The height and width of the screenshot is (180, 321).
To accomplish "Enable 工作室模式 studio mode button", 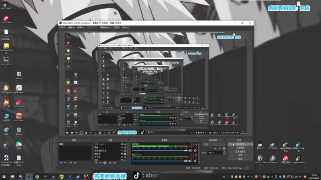I will point(240,152).
